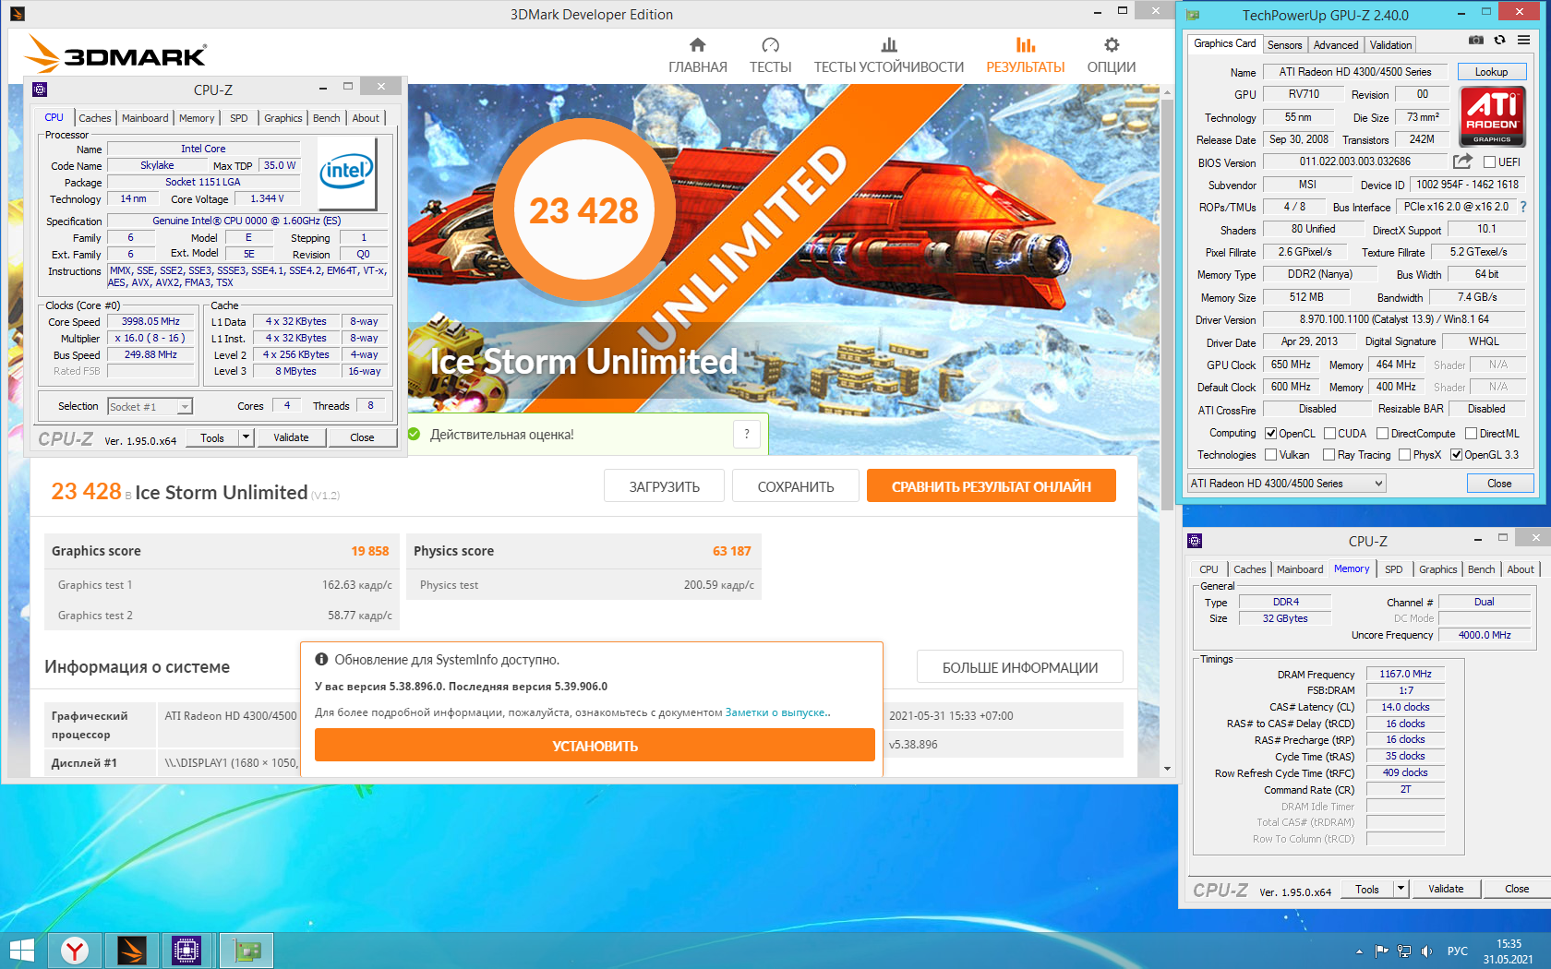The width and height of the screenshot is (1551, 969).
Task: Open the Socket #1 selection dropdown
Action: (150, 407)
